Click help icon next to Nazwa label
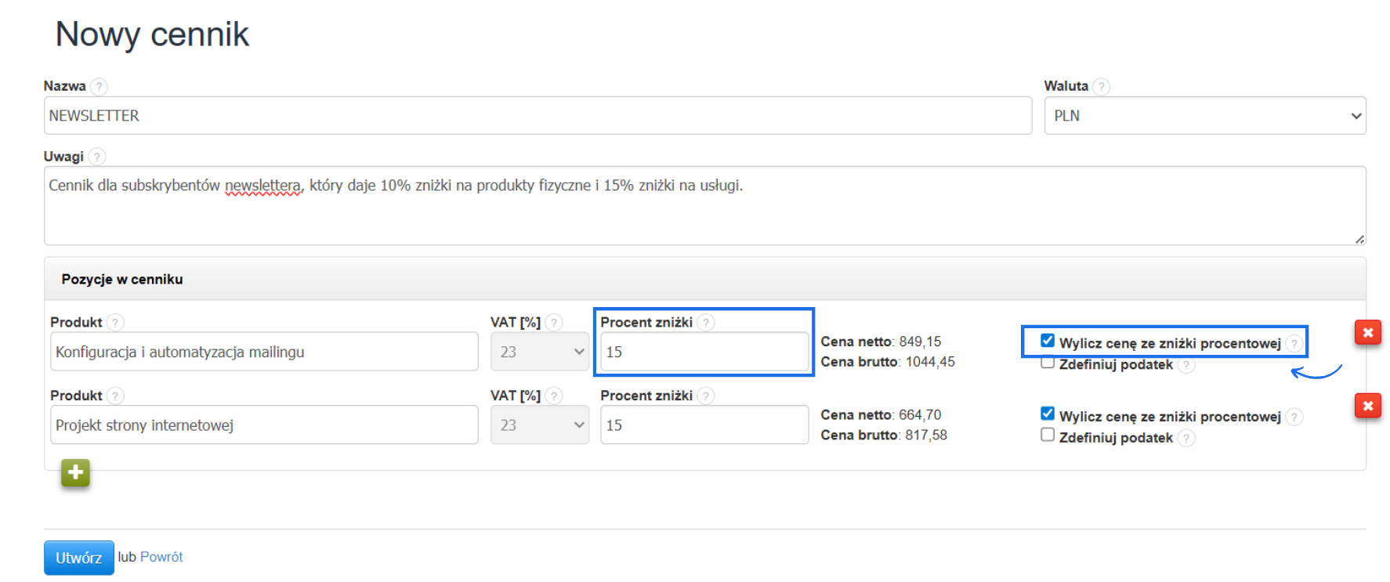This screenshot has height=582, width=1390. (99, 86)
